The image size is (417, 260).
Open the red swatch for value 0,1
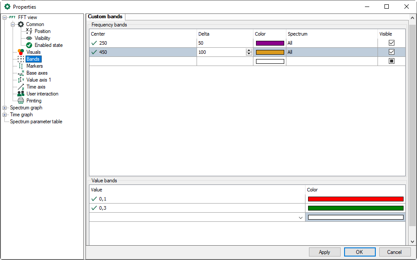355,199
